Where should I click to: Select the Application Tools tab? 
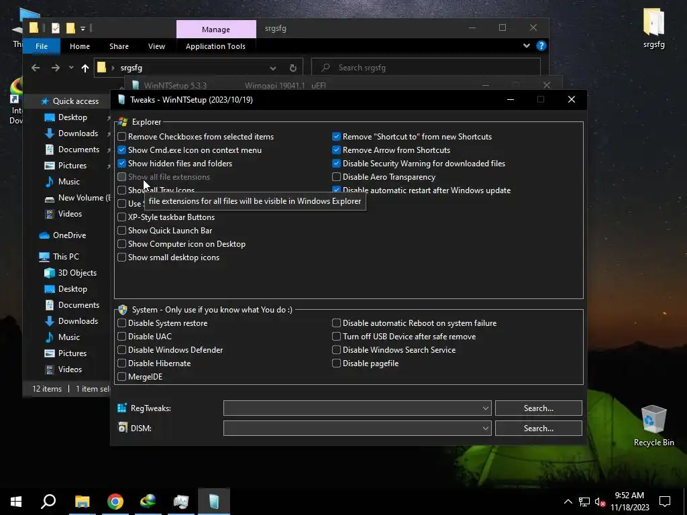(215, 46)
